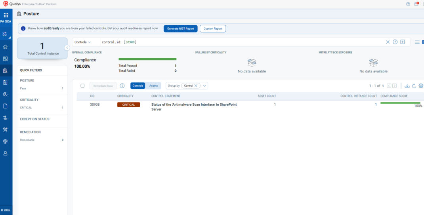Save the query with the plus icon

[402, 42]
